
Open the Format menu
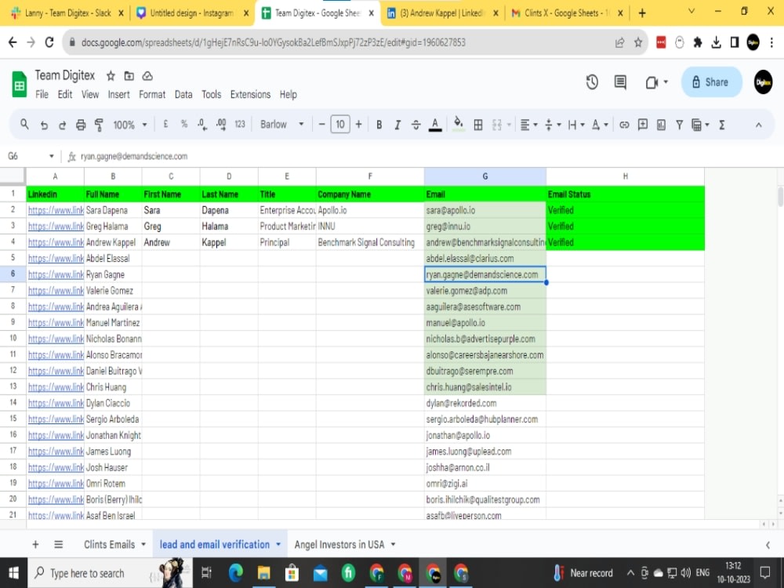152,95
